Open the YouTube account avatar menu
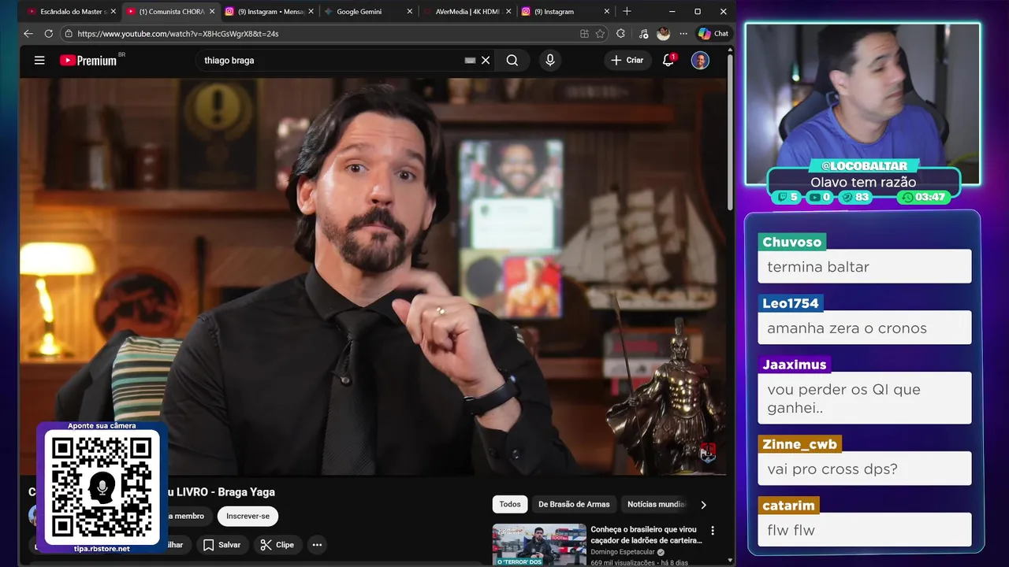This screenshot has height=567, width=1009. click(x=700, y=60)
